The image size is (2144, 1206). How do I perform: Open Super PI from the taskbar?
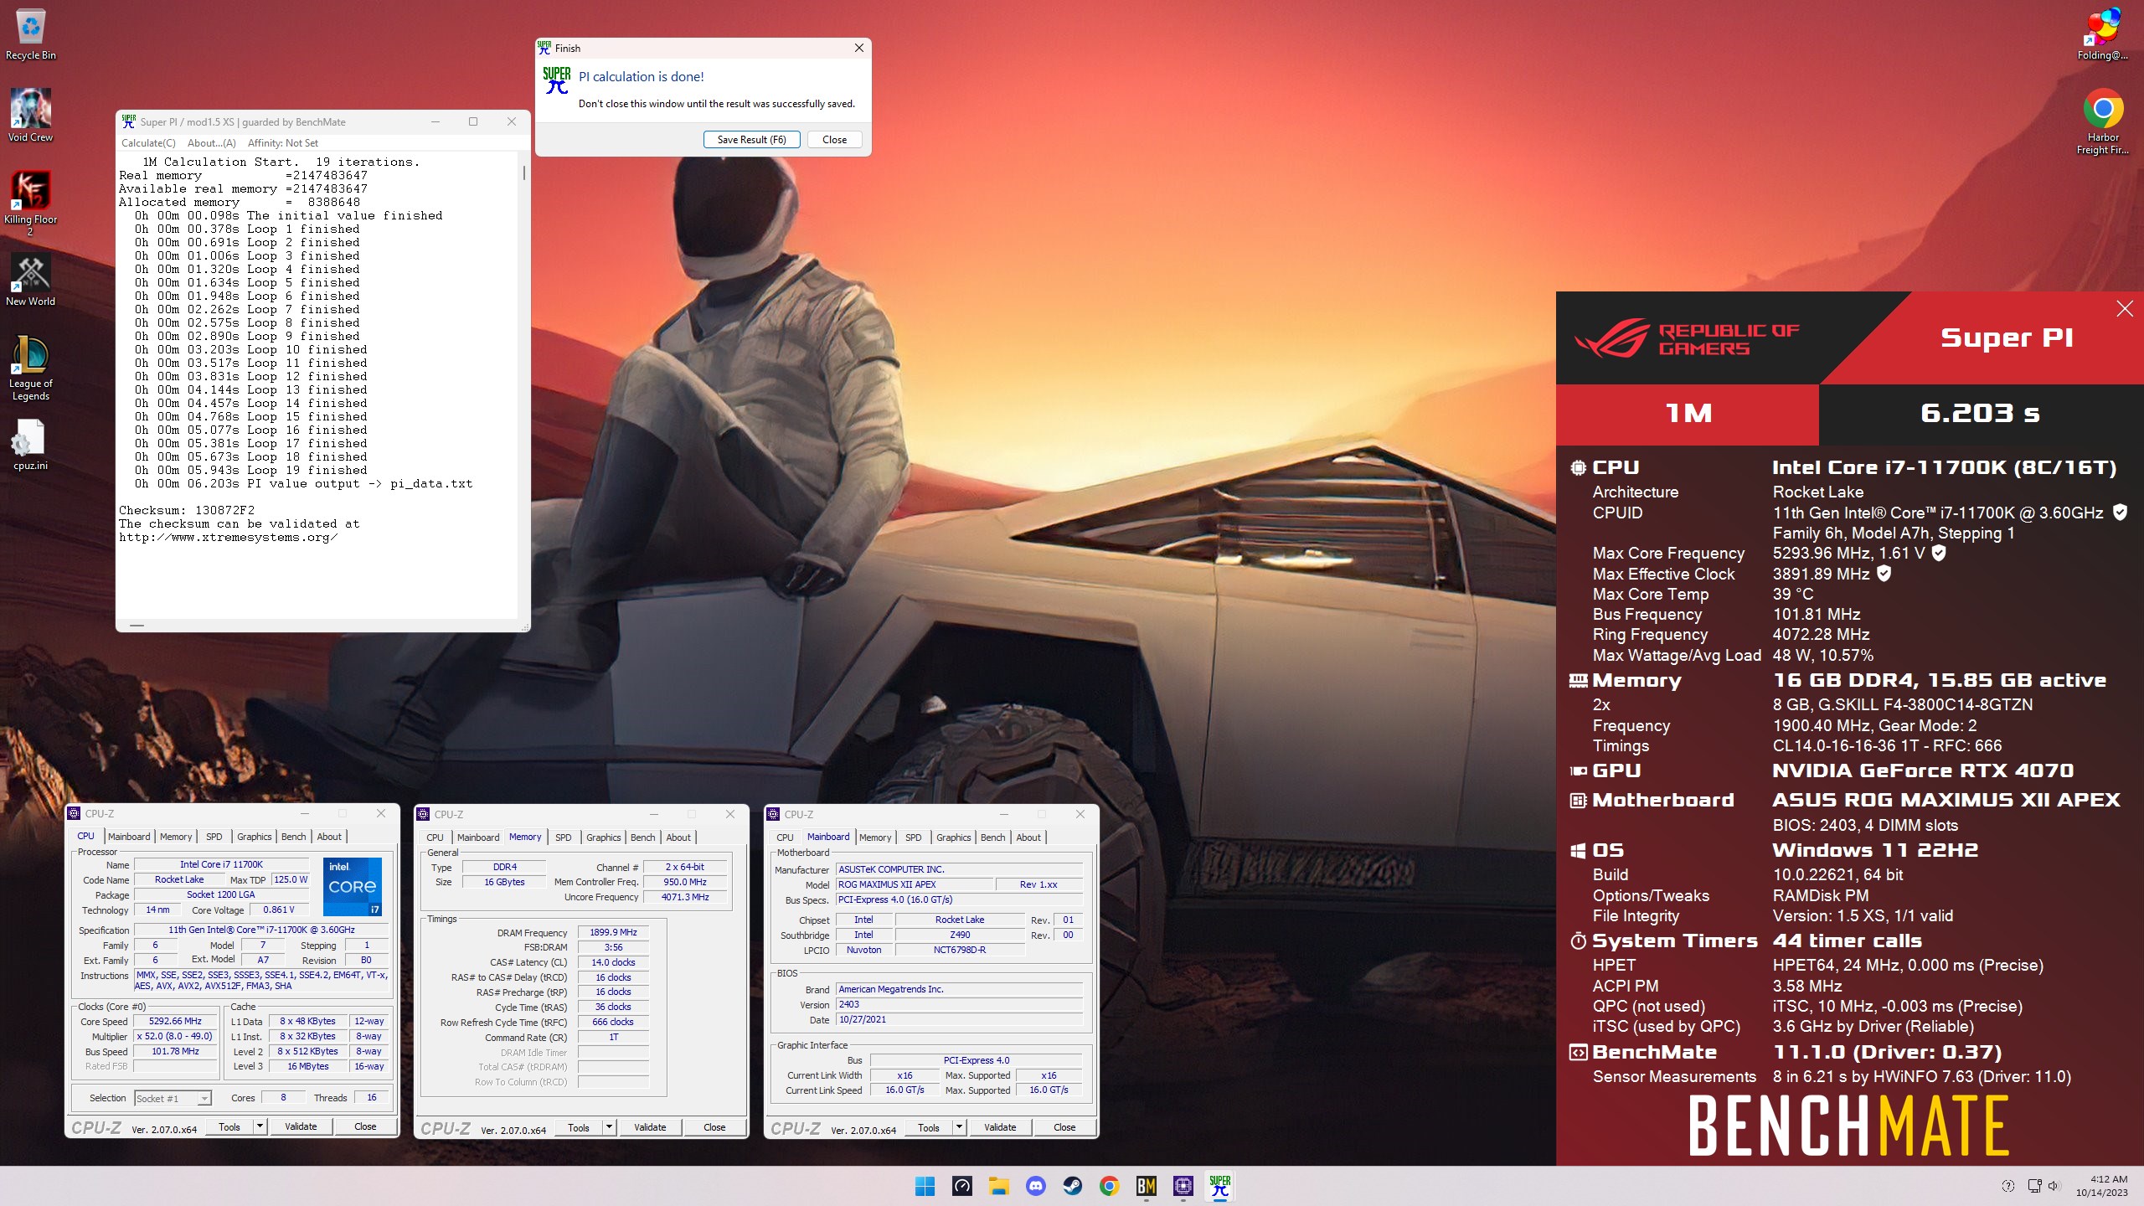pos(1220,1186)
